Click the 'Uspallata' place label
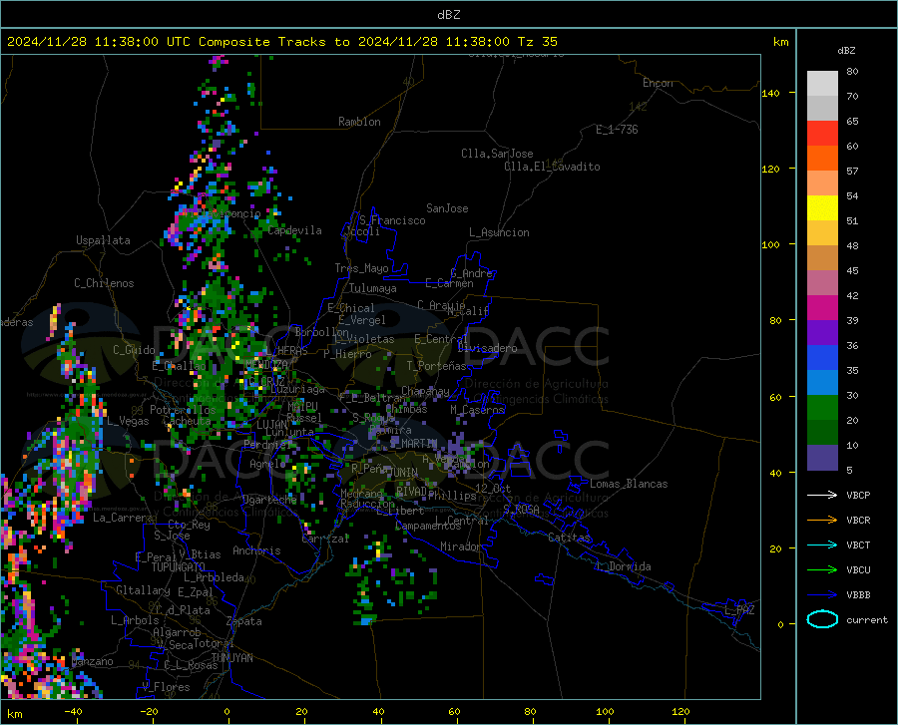Image resolution: width=898 pixels, height=725 pixels. point(103,240)
